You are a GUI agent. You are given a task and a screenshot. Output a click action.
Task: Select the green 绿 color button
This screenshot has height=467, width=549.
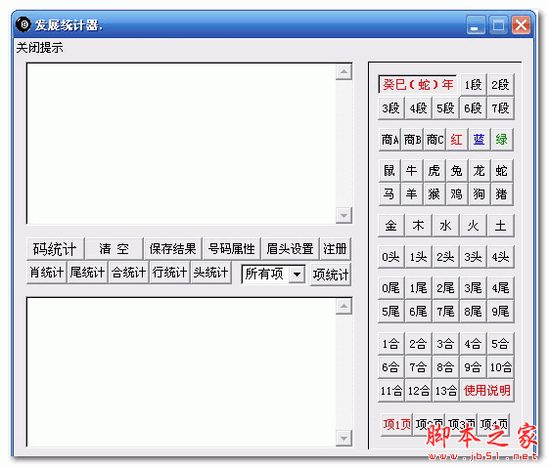502,140
